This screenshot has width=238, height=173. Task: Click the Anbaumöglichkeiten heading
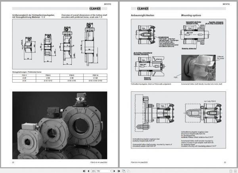click(142, 15)
